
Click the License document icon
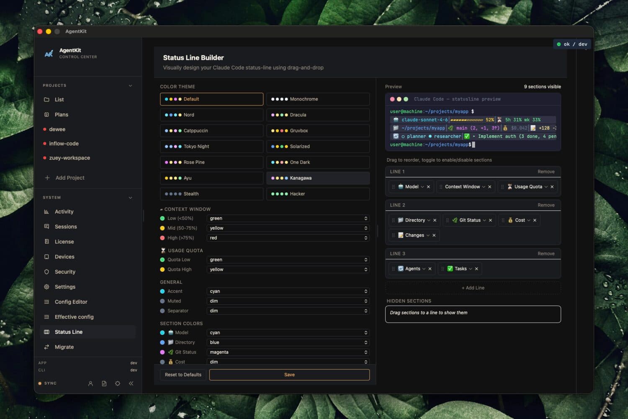(46, 242)
